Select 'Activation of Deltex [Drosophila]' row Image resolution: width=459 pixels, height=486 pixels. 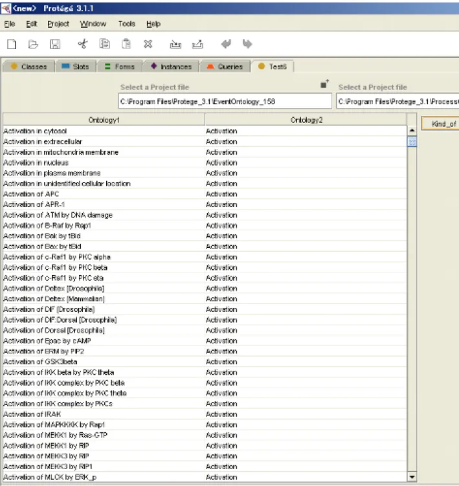point(205,289)
